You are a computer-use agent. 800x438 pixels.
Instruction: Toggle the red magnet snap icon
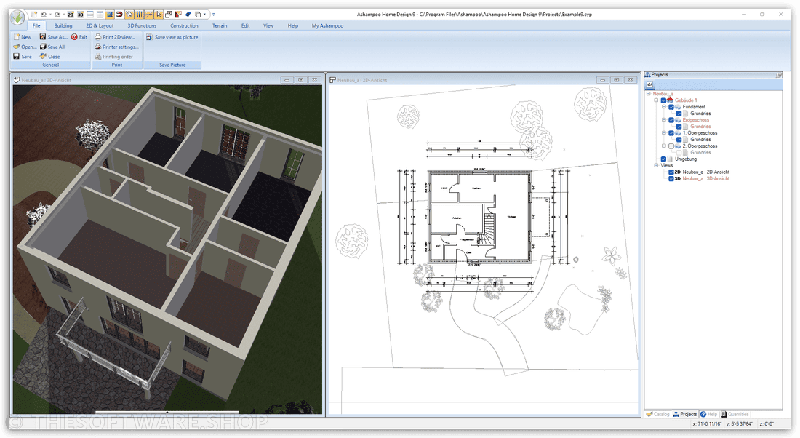[x=119, y=15]
